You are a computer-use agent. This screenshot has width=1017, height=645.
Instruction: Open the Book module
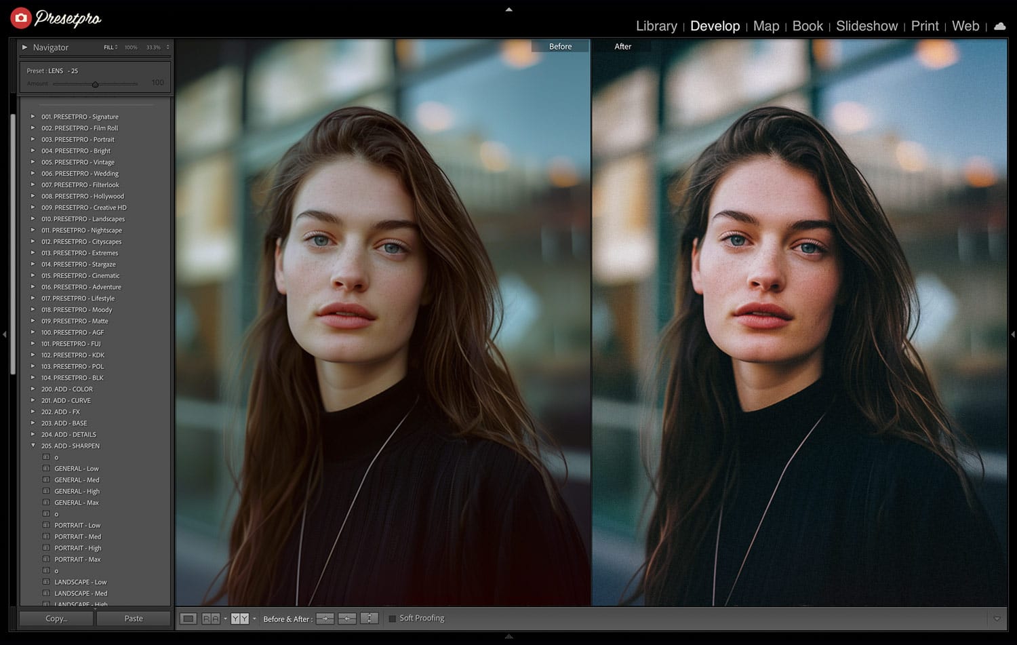(x=807, y=26)
